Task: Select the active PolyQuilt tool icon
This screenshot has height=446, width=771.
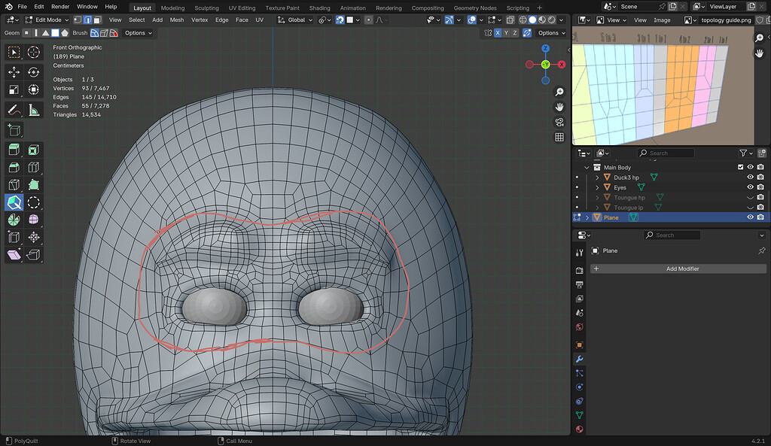Action: click(14, 202)
